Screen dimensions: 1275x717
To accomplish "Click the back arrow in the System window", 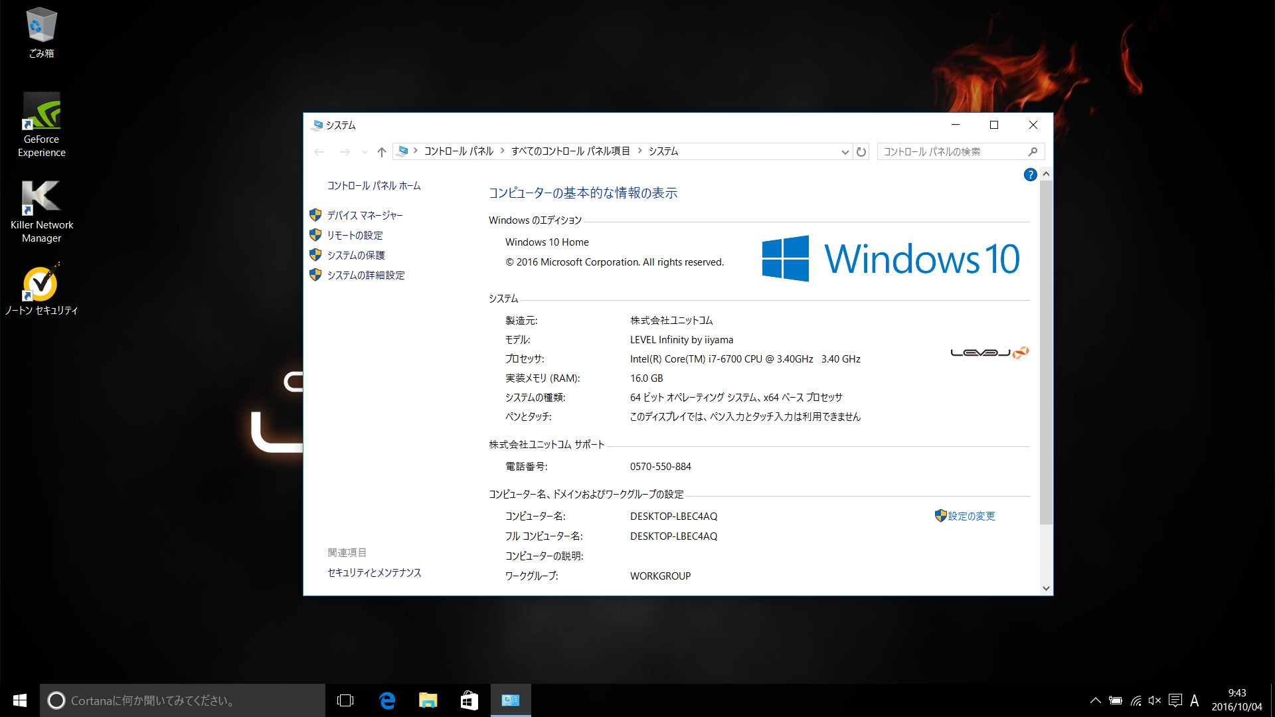I will coord(319,152).
